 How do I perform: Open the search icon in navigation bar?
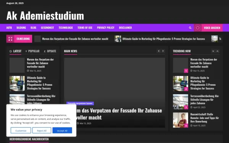190,28
